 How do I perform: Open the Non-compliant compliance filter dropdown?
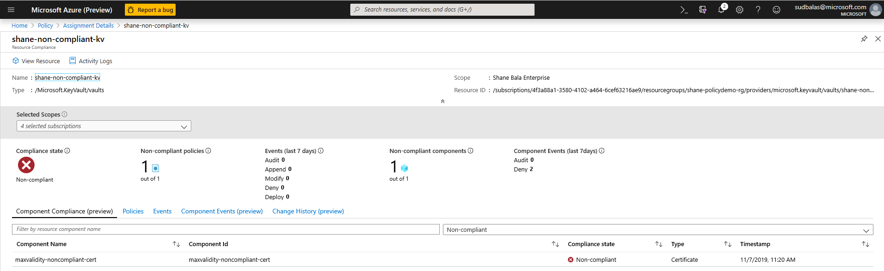pos(658,230)
